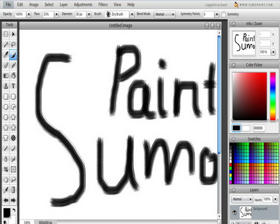Select the Pie shape tool
The width and height of the screenshot is (280, 224).
click(13, 107)
